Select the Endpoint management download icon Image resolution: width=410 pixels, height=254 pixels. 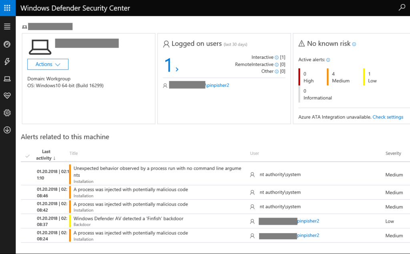[x=7, y=130]
